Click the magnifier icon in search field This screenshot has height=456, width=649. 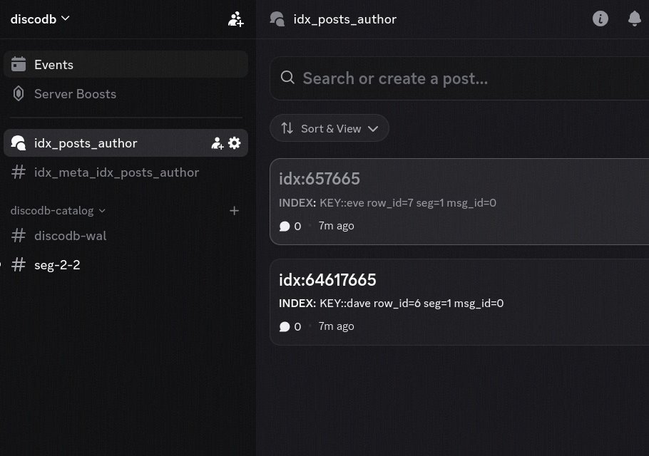click(x=287, y=78)
